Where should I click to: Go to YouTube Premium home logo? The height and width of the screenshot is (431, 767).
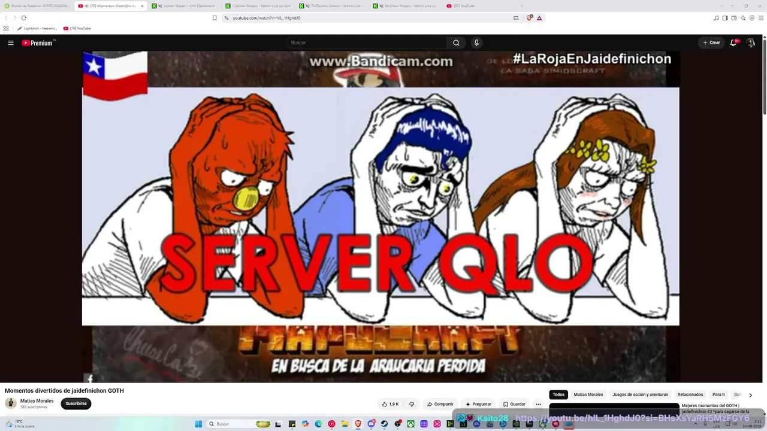[x=38, y=43]
